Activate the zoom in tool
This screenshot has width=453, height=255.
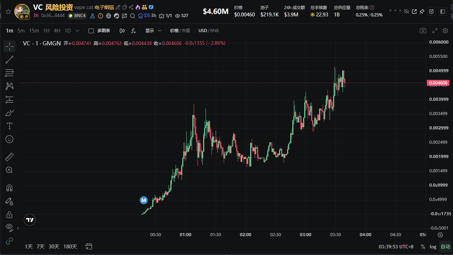coord(9,170)
